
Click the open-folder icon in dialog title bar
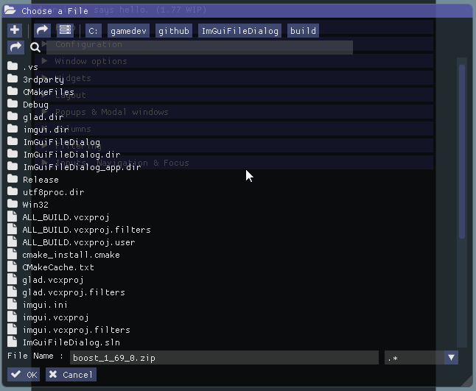(10, 10)
